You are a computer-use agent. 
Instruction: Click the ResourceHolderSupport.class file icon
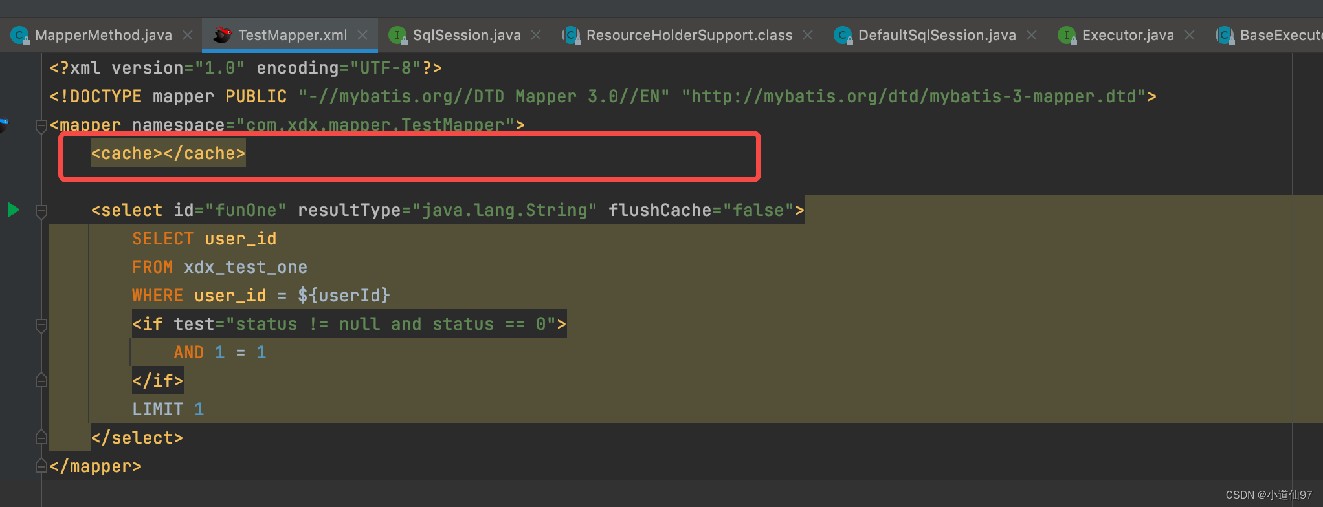point(572,36)
